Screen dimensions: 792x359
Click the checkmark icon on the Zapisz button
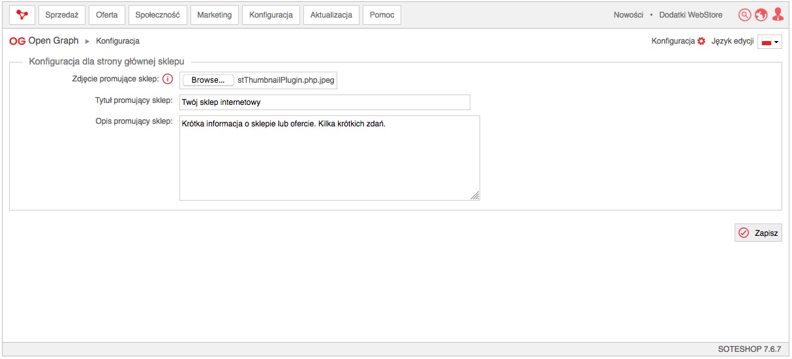[744, 233]
